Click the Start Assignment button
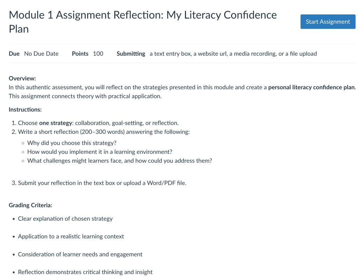This screenshot has height=278, width=358. 328,22
